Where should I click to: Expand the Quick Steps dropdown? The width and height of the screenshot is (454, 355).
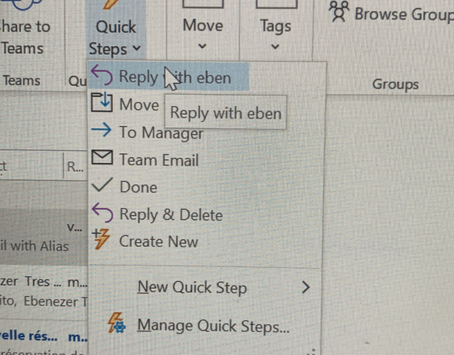115,37
